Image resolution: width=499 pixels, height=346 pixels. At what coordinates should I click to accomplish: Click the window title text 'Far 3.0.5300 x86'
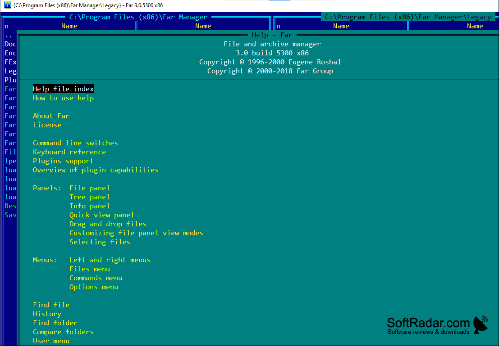144,5
